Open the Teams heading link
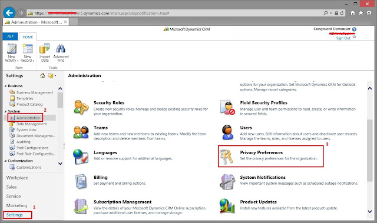 coord(101,128)
